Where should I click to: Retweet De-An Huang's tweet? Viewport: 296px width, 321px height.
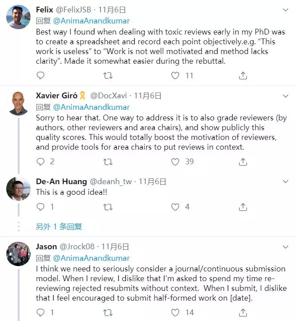coord(108,207)
